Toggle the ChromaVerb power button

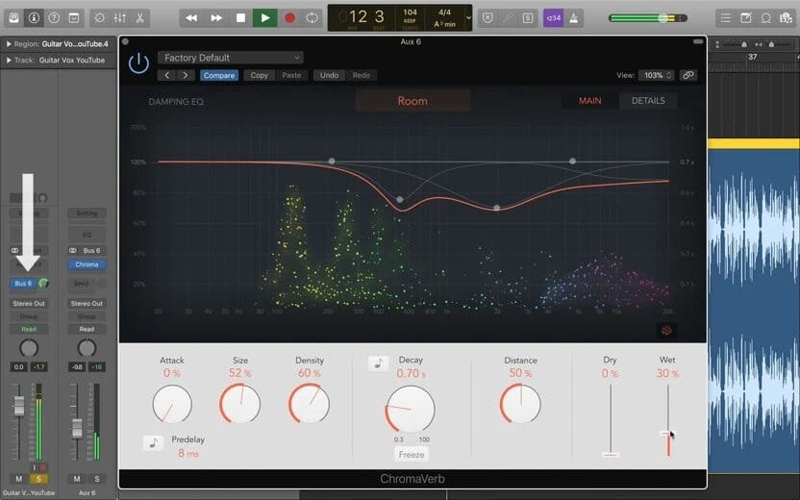pyautogui.click(x=138, y=63)
